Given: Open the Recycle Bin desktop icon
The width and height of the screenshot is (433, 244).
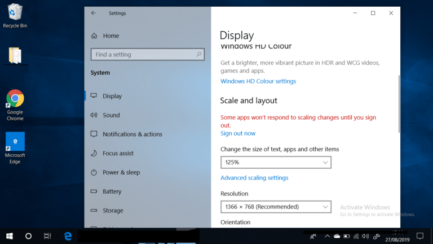Looking at the screenshot, I should (x=15, y=15).
